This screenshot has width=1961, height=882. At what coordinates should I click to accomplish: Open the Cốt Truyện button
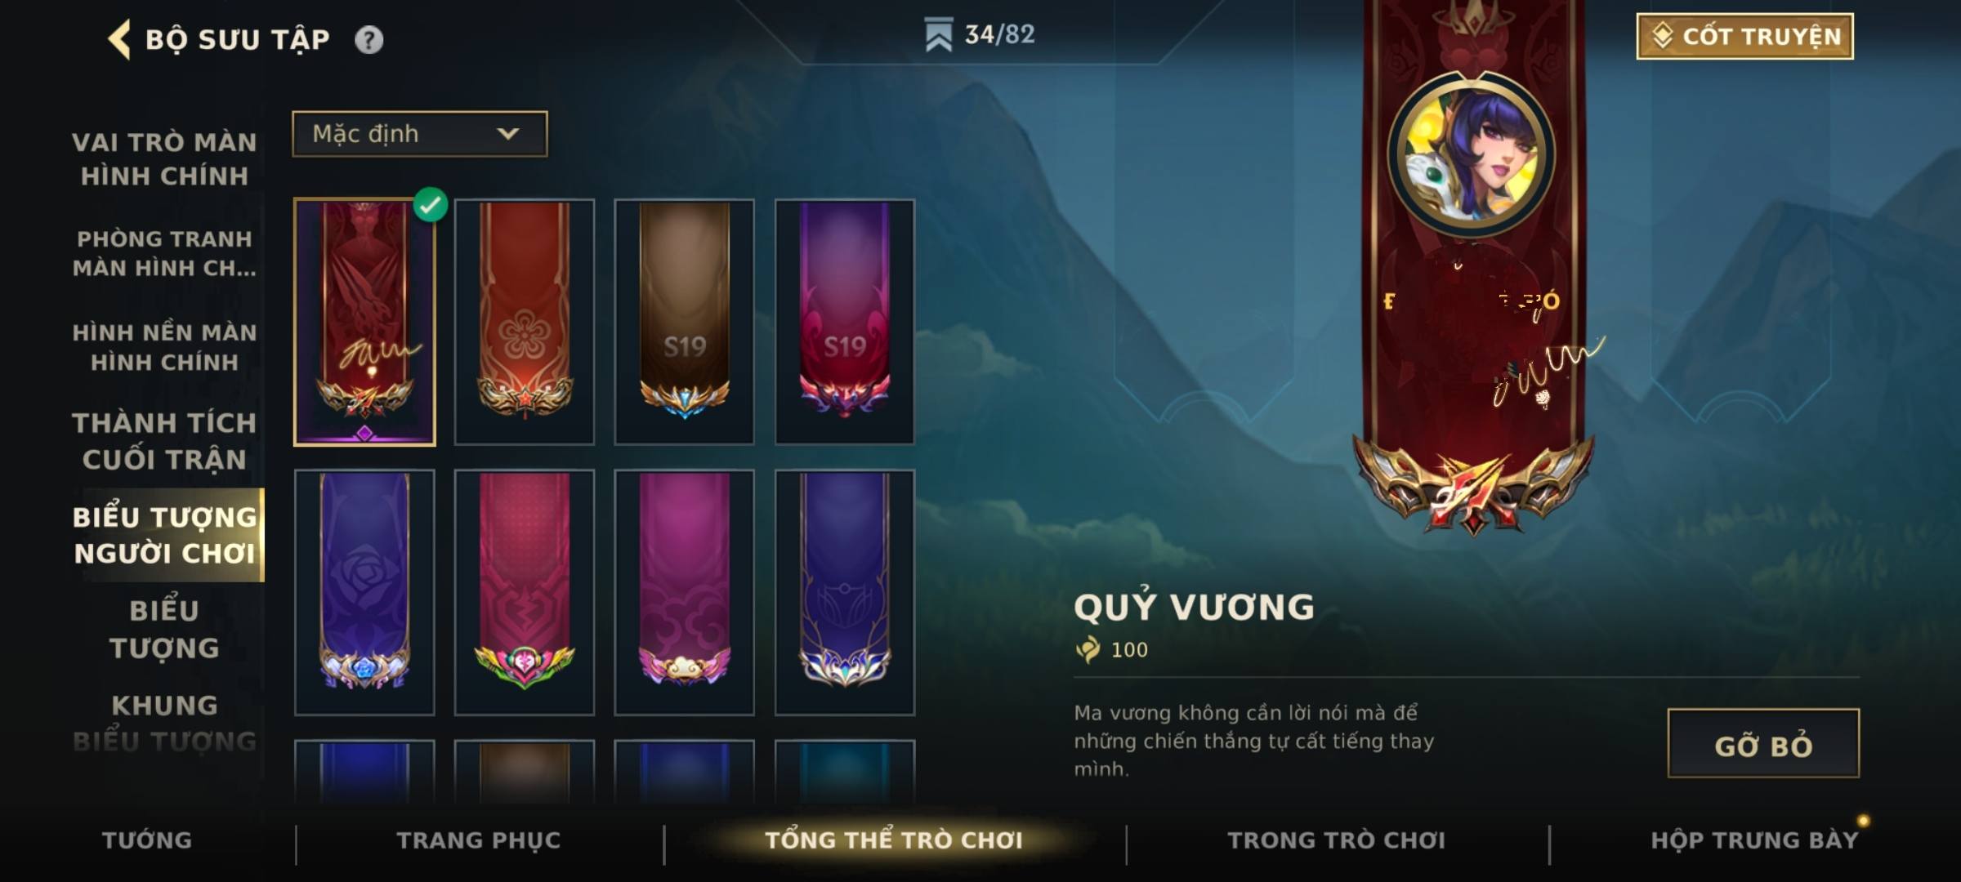1744,36
